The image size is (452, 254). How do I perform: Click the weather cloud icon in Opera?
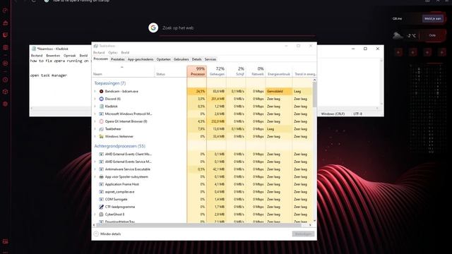(x=398, y=35)
